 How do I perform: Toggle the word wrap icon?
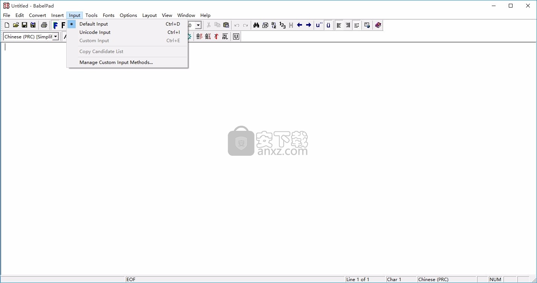[356, 25]
